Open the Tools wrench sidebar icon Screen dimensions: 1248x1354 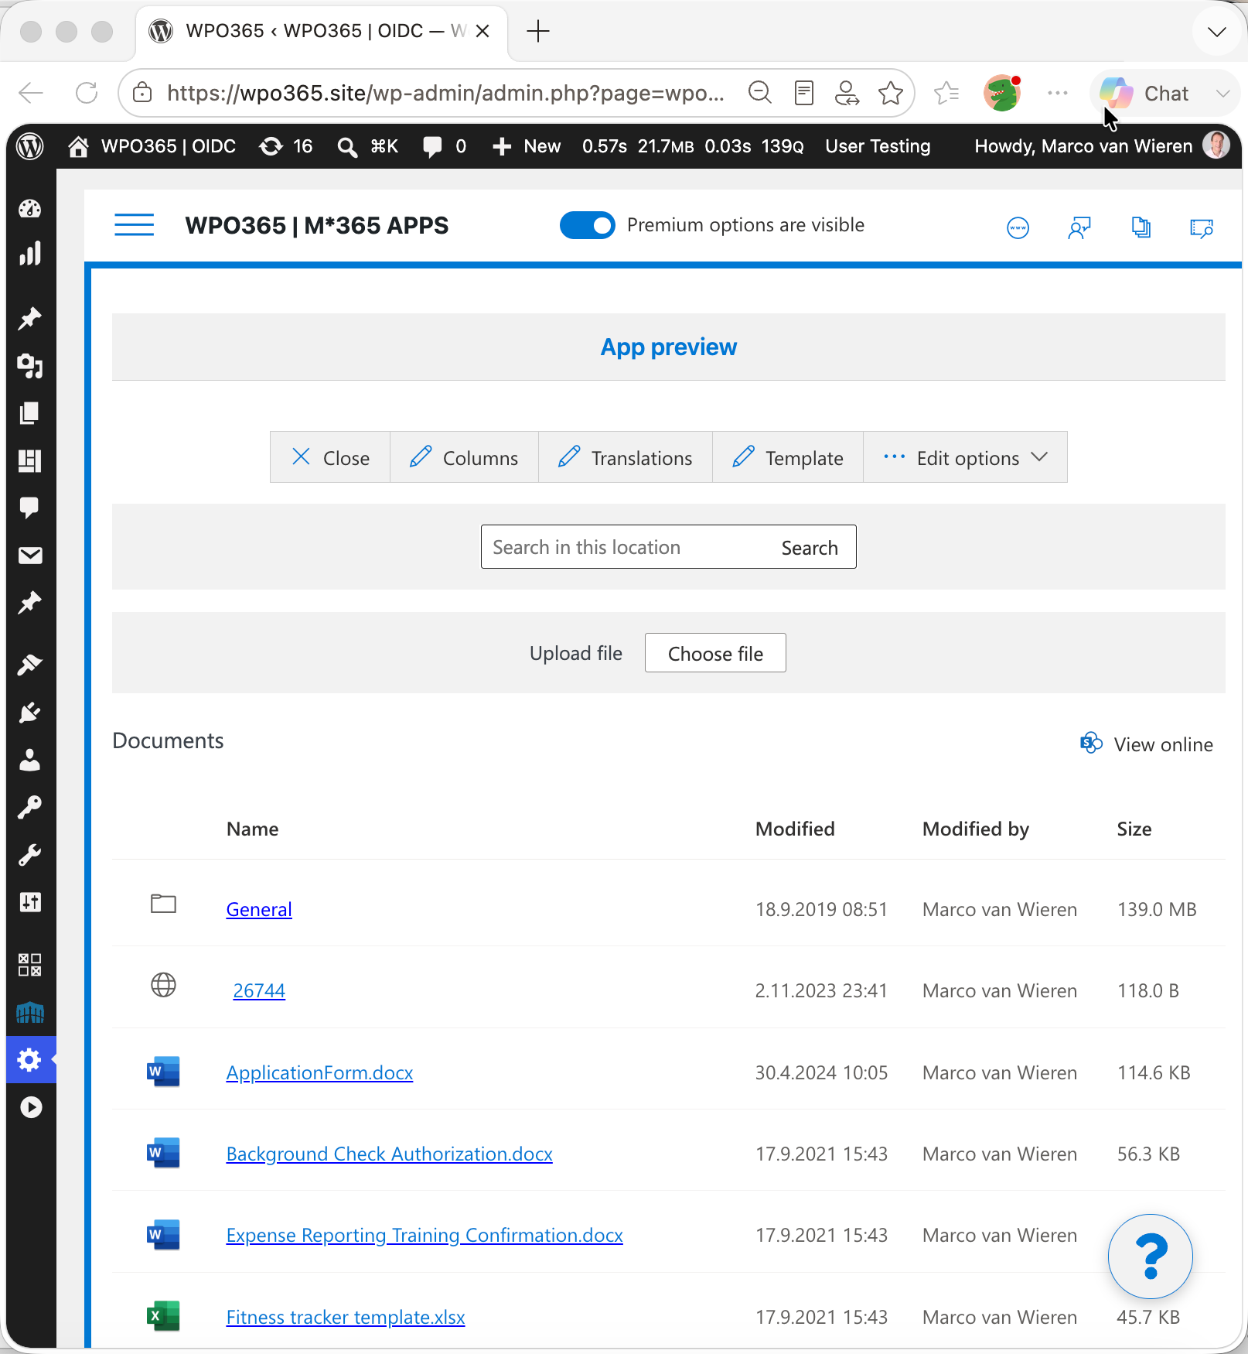pos(30,855)
